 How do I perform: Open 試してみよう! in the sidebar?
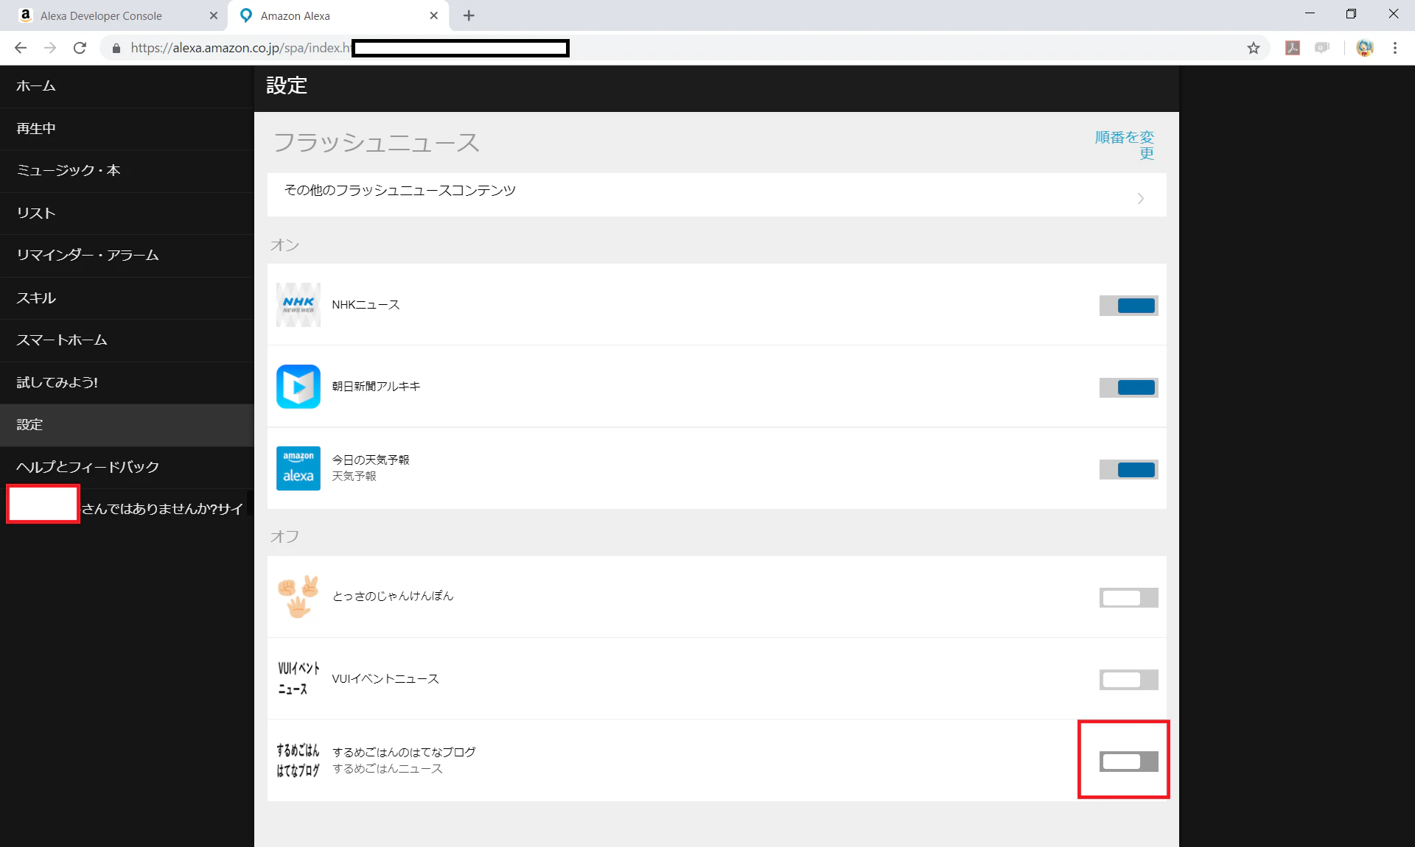click(127, 383)
